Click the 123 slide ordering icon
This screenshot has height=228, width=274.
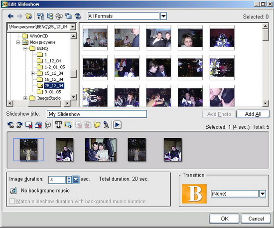pyautogui.click(x=48, y=125)
